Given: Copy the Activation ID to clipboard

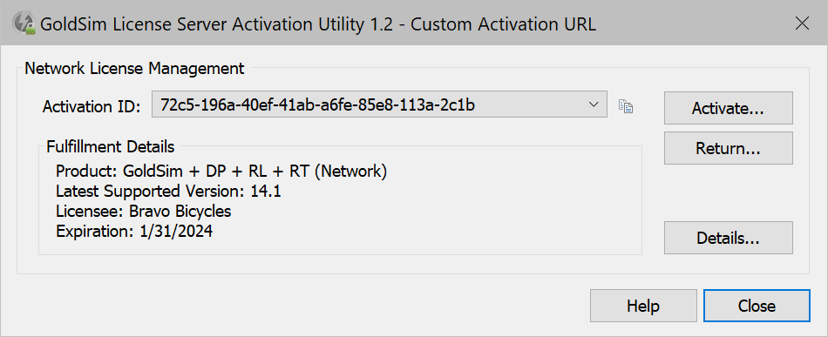Looking at the screenshot, I should pos(626,106).
